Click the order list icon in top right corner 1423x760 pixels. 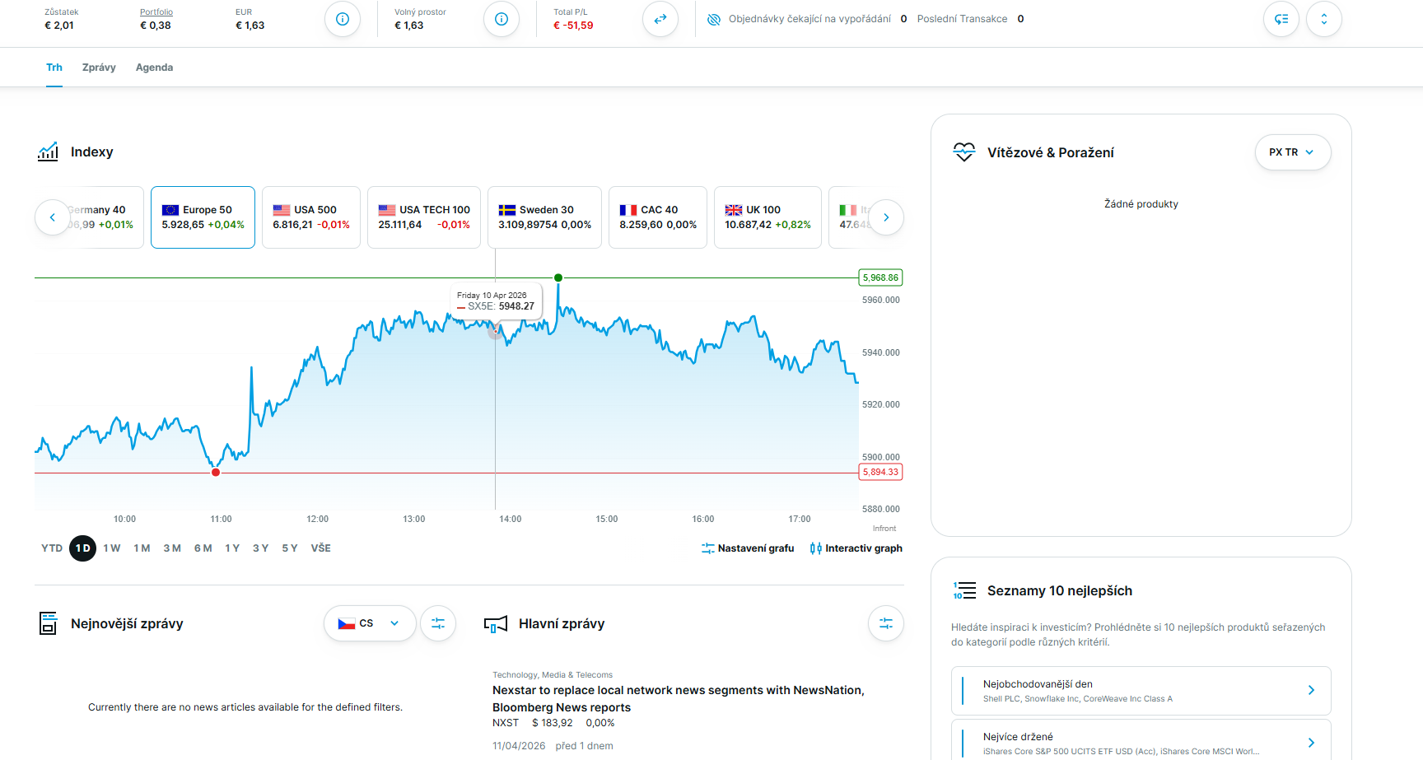pyautogui.click(x=1281, y=18)
